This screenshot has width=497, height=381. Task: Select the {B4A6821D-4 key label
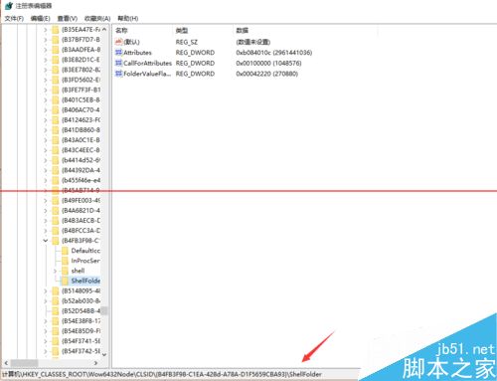(x=81, y=210)
